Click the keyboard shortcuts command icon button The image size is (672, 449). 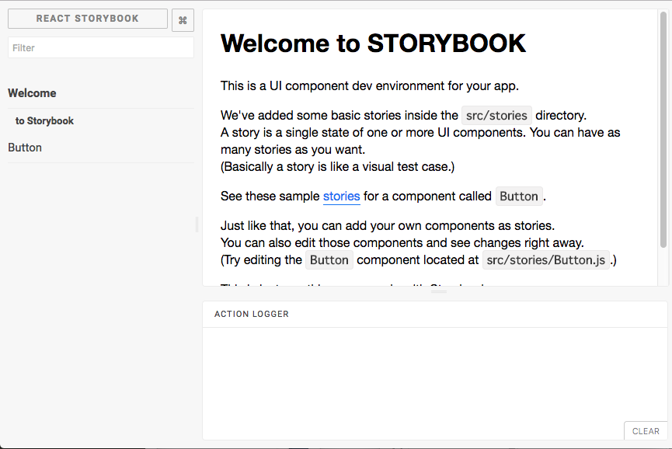[x=183, y=20]
